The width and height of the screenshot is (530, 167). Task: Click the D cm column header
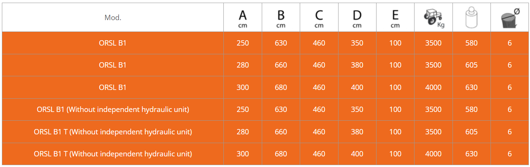point(357,18)
